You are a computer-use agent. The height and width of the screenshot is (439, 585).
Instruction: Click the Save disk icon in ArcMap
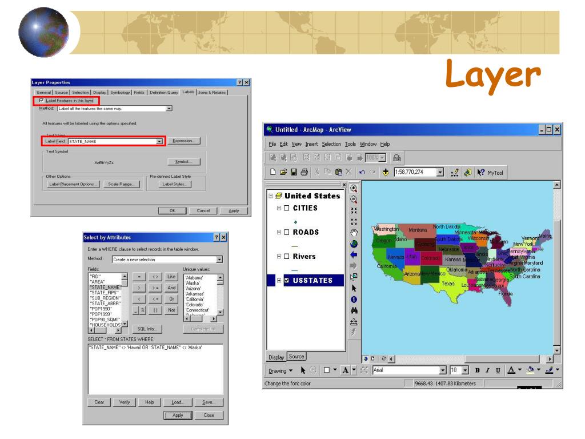pyautogui.click(x=294, y=172)
